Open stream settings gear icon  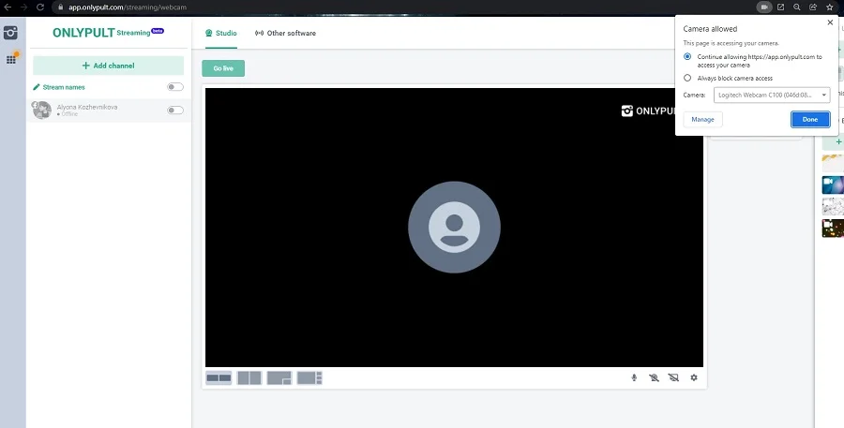pyautogui.click(x=694, y=377)
